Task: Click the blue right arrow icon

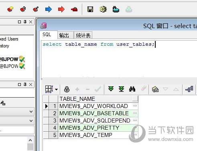Action: pyautogui.click(x=49, y=9)
